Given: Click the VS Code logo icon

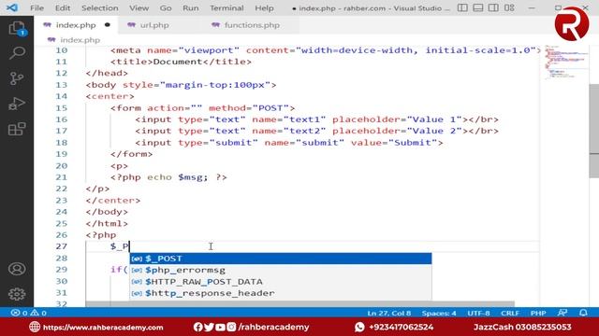Looking at the screenshot, I should pyautogui.click(x=12, y=7).
